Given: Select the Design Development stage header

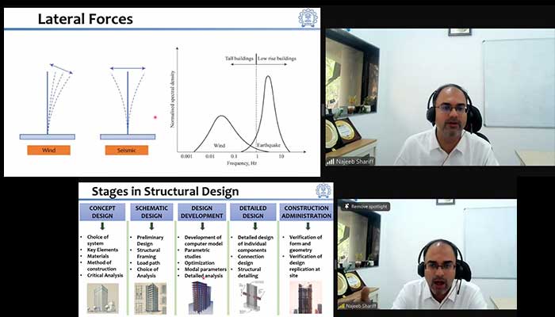Looking at the screenshot, I should 204,212.
